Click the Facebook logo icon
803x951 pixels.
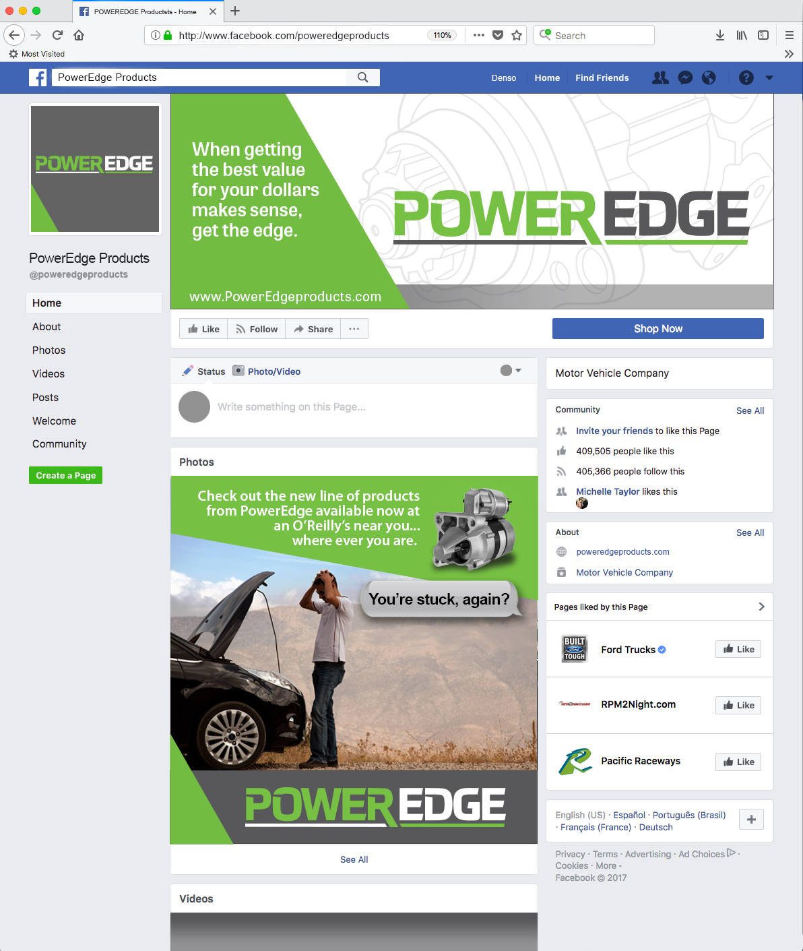pyautogui.click(x=38, y=78)
